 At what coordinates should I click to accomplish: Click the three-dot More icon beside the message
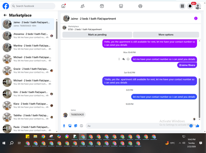pos(119,59)
